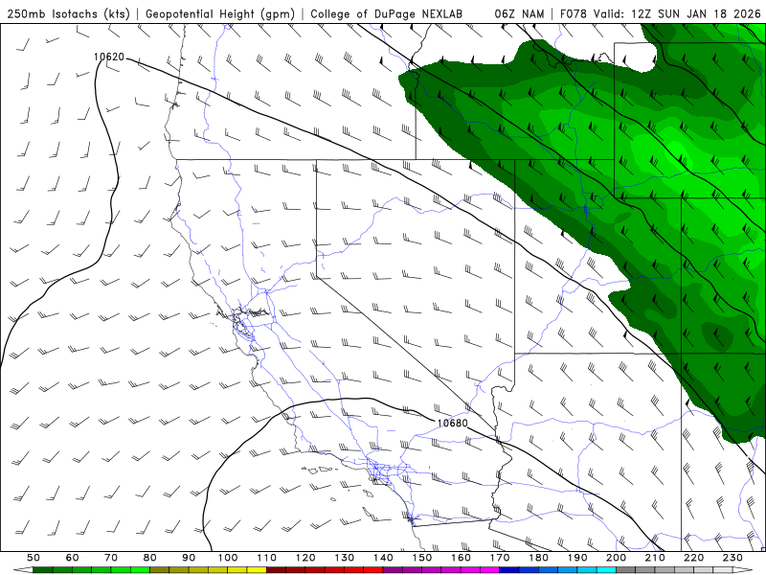The height and width of the screenshot is (575, 766).
Task: Click the 200 value on the color scale
Action: pos(616,558)
